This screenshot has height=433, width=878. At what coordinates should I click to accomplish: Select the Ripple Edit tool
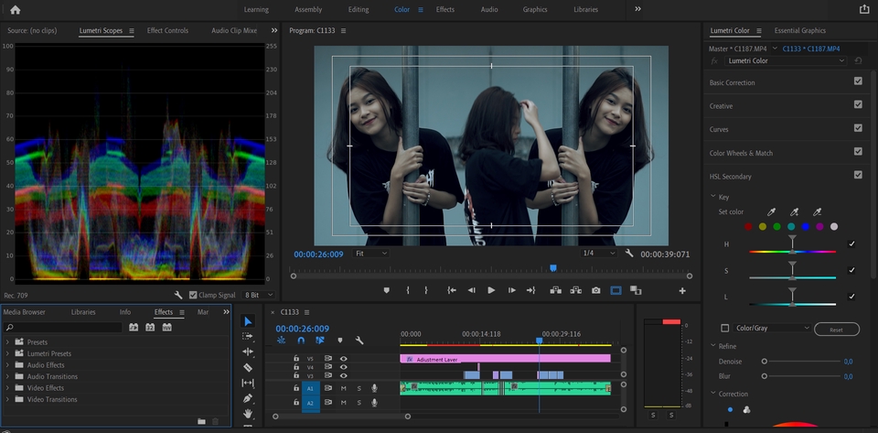point(248,352)
